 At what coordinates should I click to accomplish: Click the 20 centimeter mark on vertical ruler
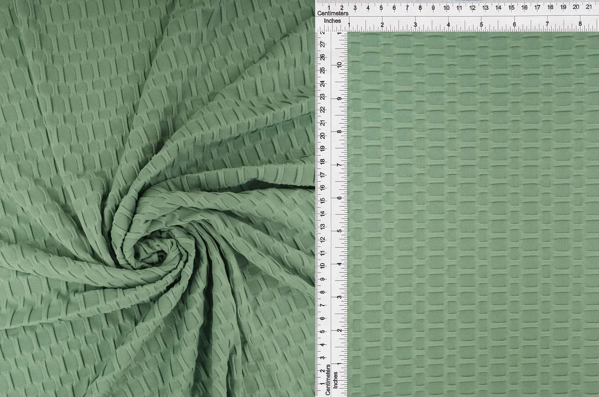click(x=322, y=136)
